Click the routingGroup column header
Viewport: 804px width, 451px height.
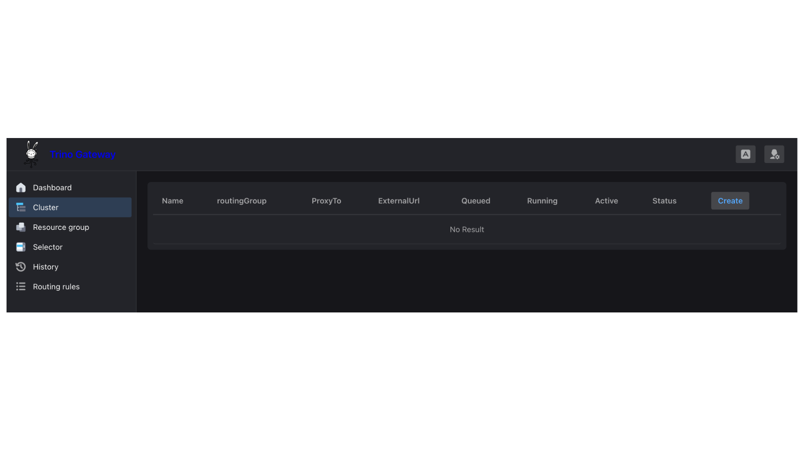[x=242, y=201]
